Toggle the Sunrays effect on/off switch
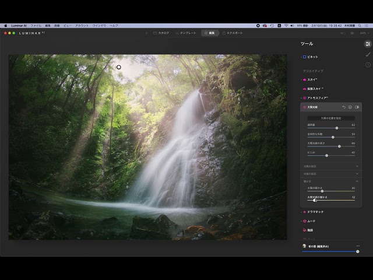This screenshot has height=280, width=373. click(x=357, y=107)
